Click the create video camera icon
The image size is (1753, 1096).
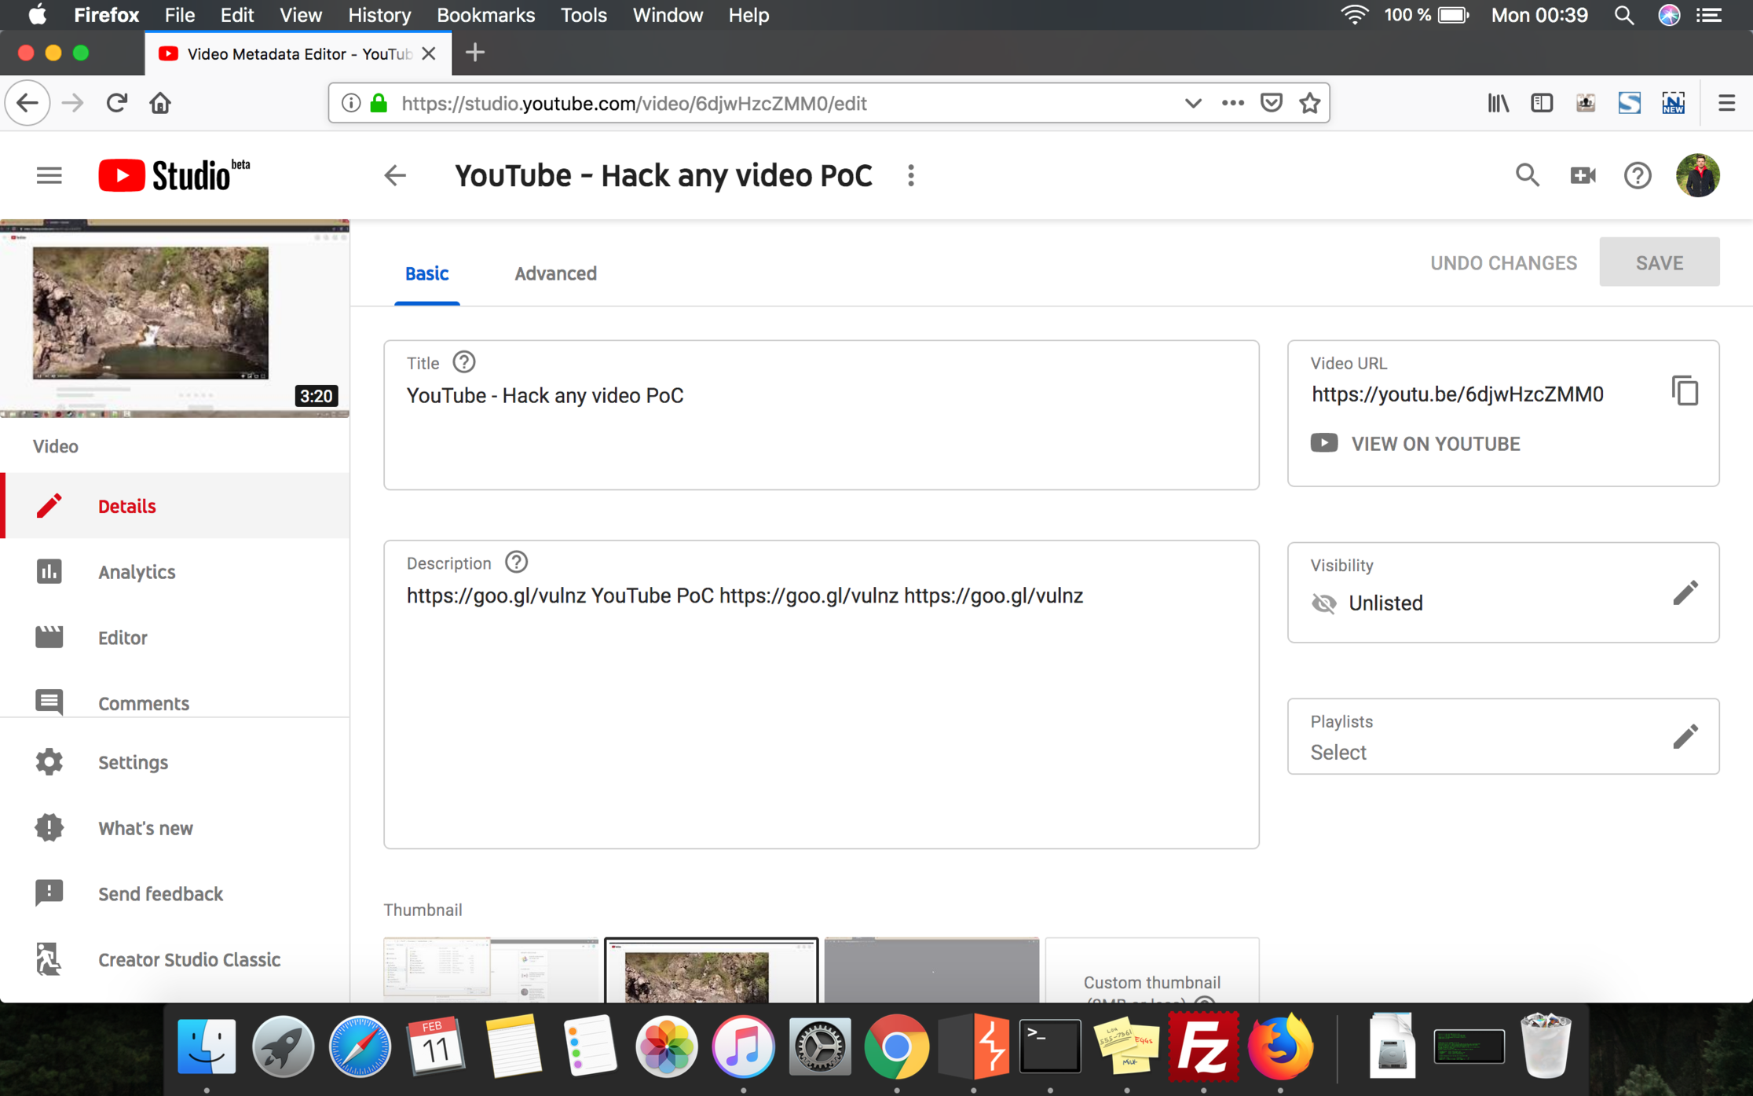click(1583, 175)
